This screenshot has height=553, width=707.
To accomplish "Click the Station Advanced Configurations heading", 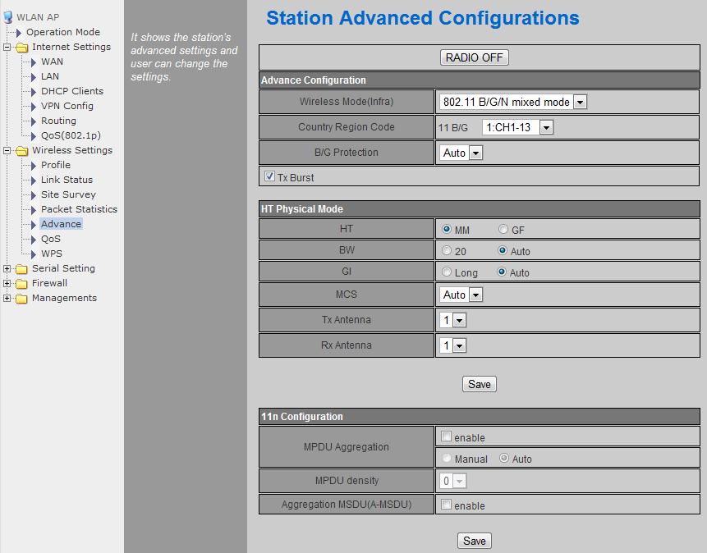I will point(423,19).
